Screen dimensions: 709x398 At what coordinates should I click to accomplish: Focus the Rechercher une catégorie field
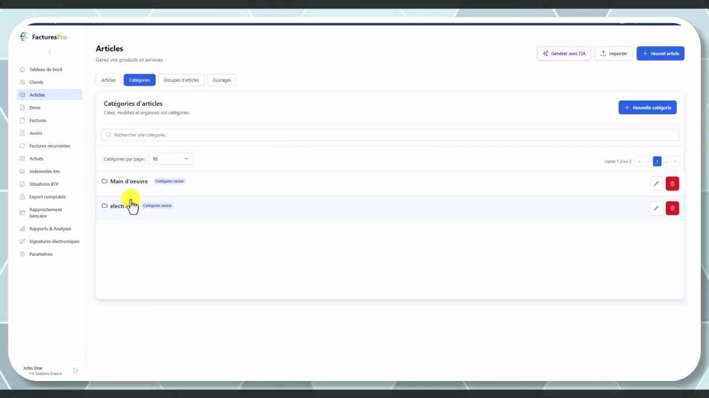(390, 135)
